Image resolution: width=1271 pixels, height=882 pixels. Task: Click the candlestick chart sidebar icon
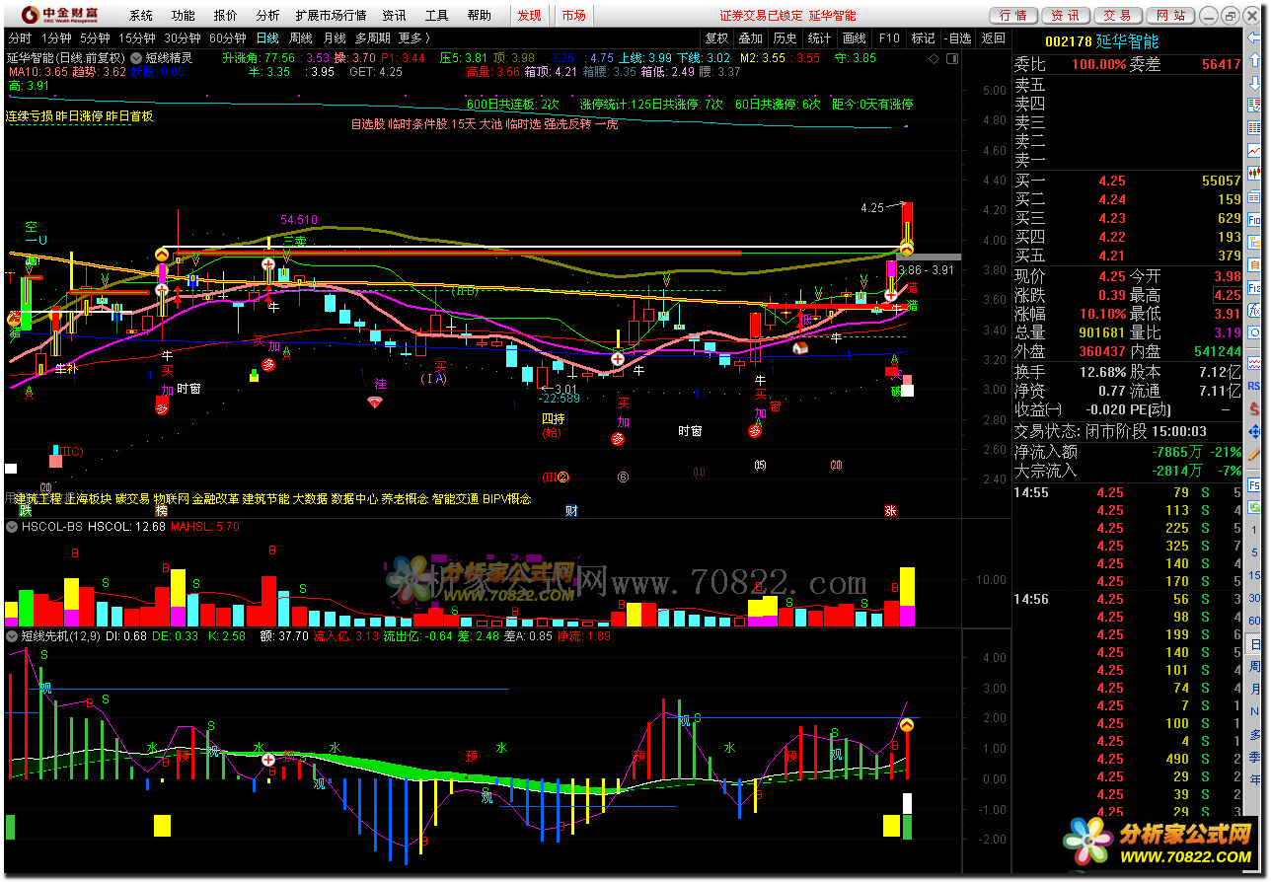pyautogui.click(x=1254, y=173)
